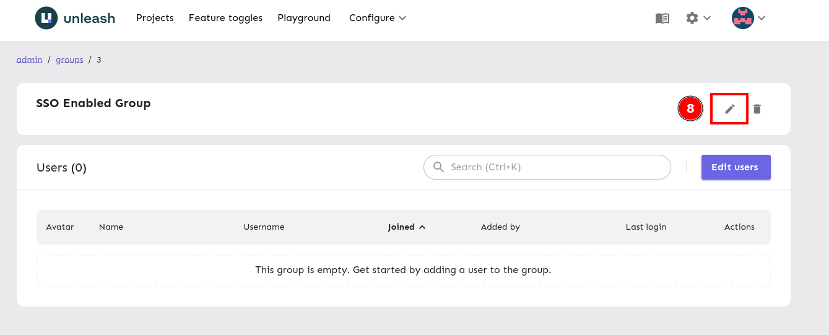Open the settings gear menu
Screen dimensions: 829x335
(692, 19)
